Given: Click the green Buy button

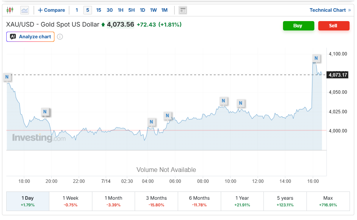Looking at the screenshot, I should tap(299, 26).
